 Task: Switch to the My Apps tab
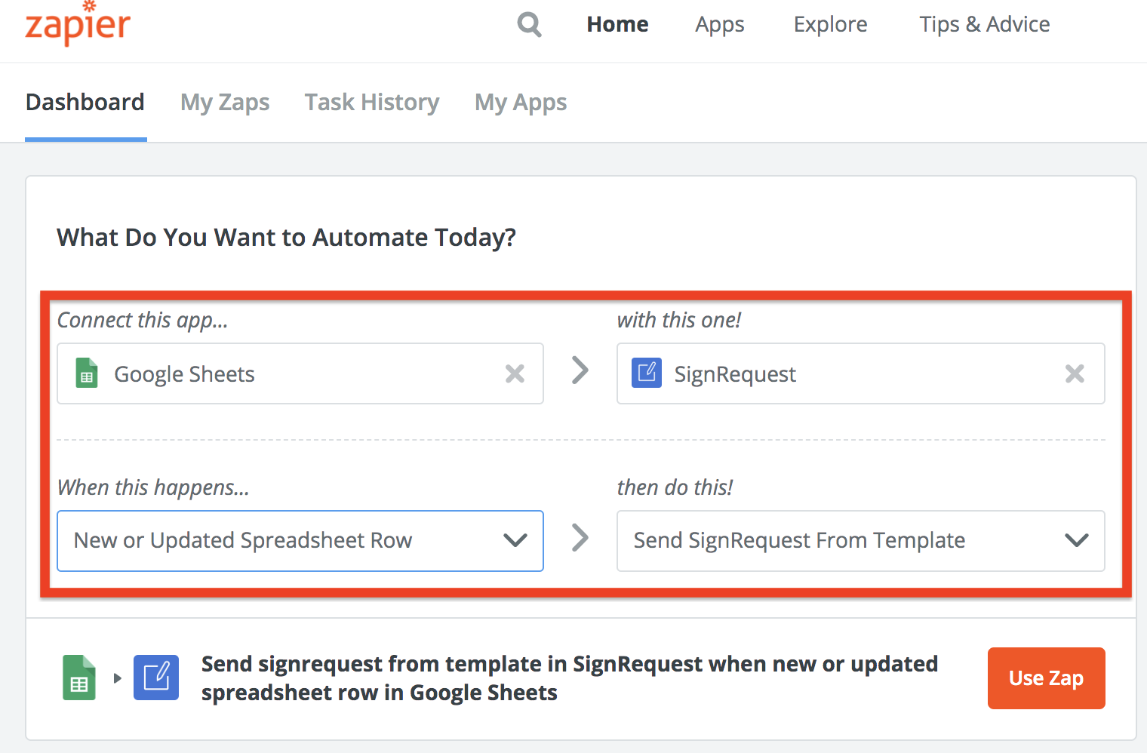pyautogui.click(x=521, y=103)
